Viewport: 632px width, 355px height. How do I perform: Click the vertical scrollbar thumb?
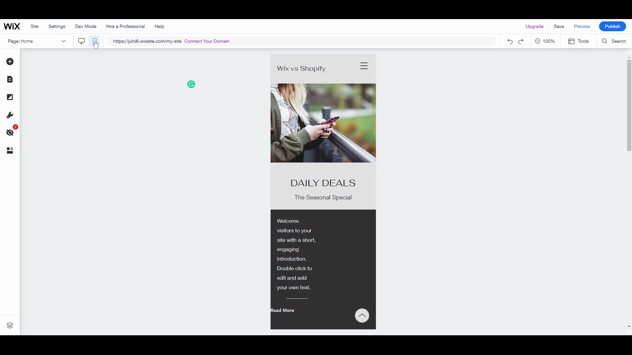click(629, 105)
